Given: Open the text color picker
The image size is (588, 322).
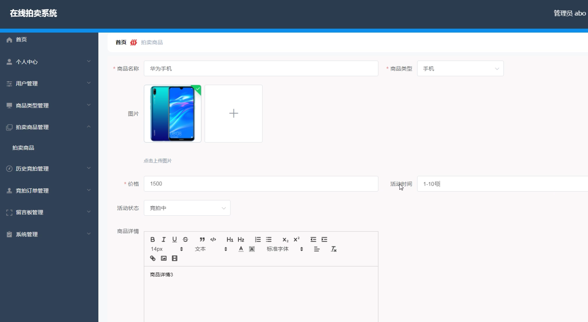Looking at the screenshot, I should 241,249.
